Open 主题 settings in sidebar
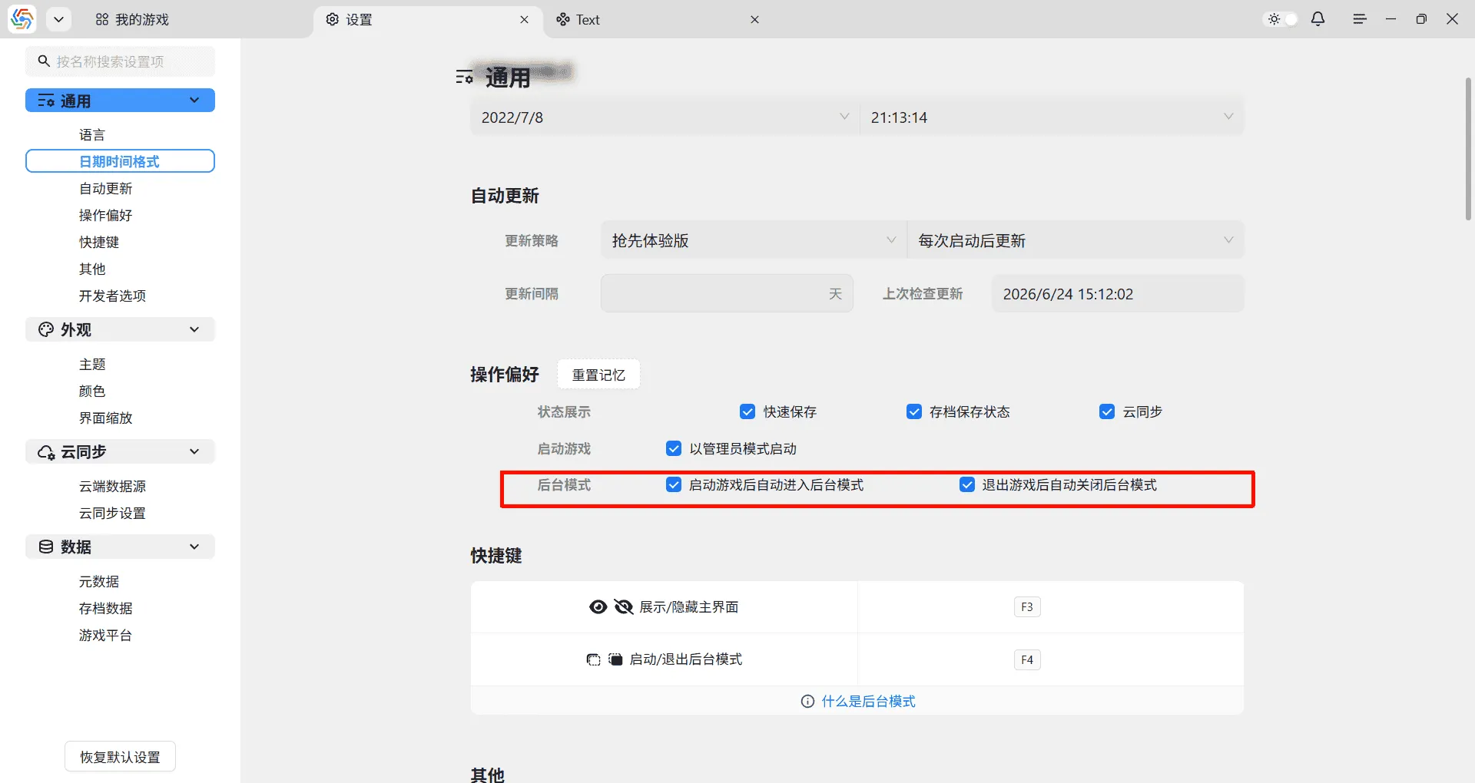The image size is (1475, 783). (92, 365)
